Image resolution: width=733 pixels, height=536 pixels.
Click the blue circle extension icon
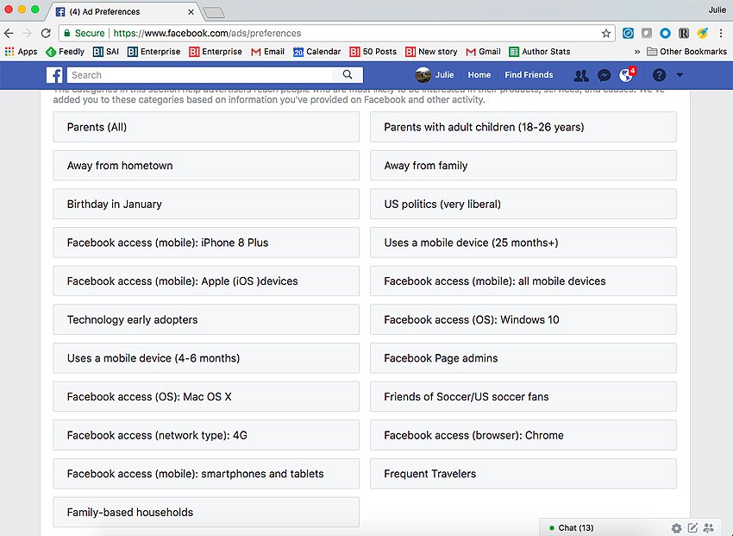665,33
